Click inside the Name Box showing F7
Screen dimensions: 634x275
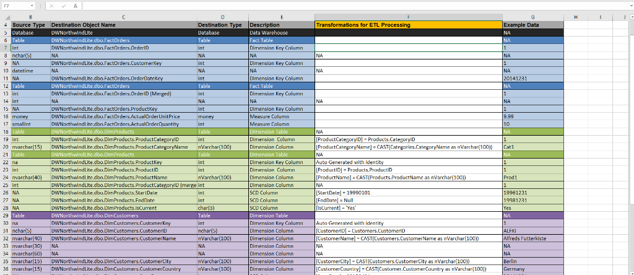click(15, 6)
